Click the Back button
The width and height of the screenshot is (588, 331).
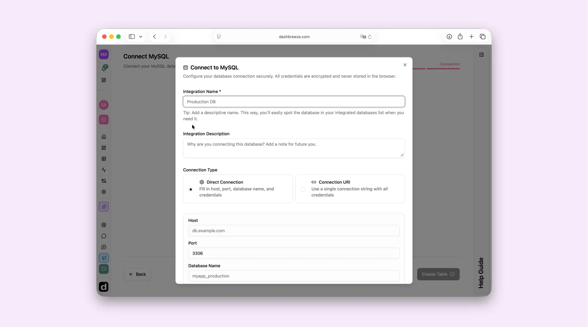click(137, 274)
